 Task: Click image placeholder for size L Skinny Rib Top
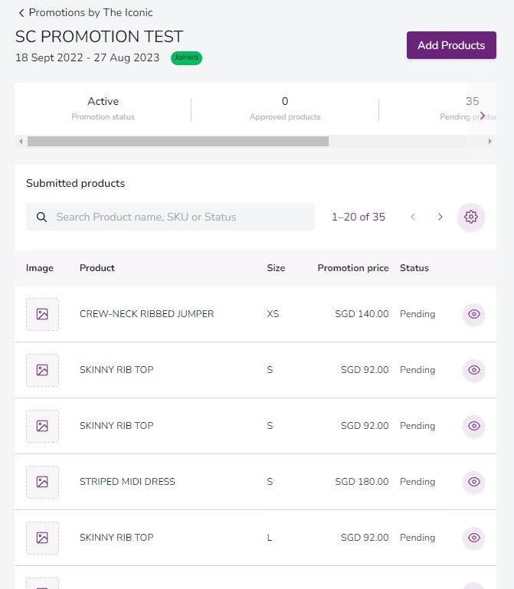42,538
